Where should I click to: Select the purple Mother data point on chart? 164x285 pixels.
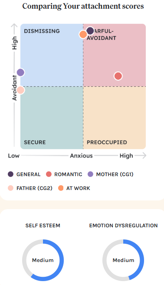(20, 72)
